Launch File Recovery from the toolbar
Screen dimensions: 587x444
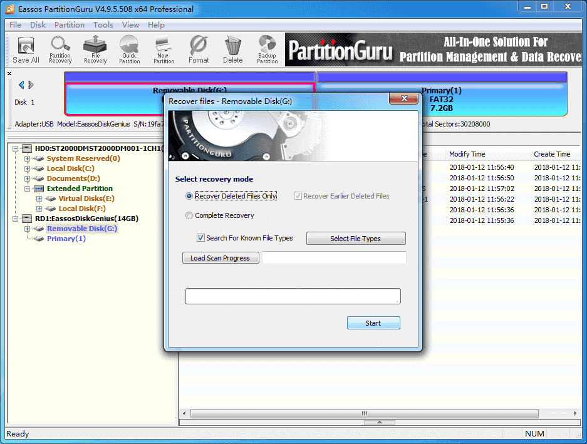point(95,50)
